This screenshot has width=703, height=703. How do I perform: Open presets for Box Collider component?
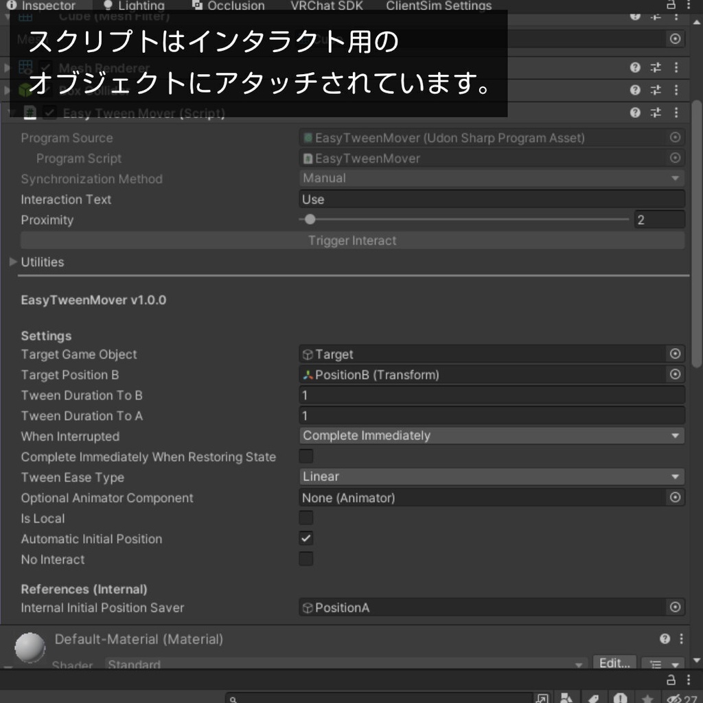(656, 90)
